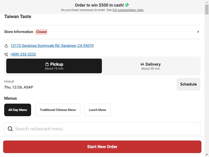
Task: Click the shopping bag icon on Pickup
Action: click(x=47, y=64)
